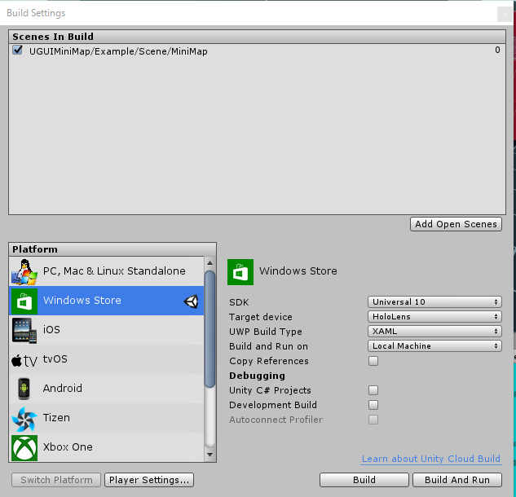Click the PC, Mac & Linux Standalone platform icon
The image size is (516, 497).
24,271
